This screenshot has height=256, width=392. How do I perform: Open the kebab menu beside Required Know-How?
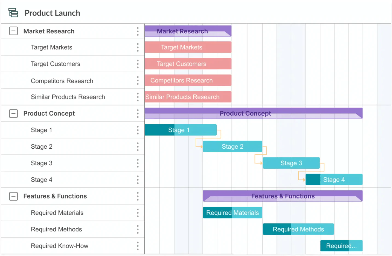pos(138,246)
